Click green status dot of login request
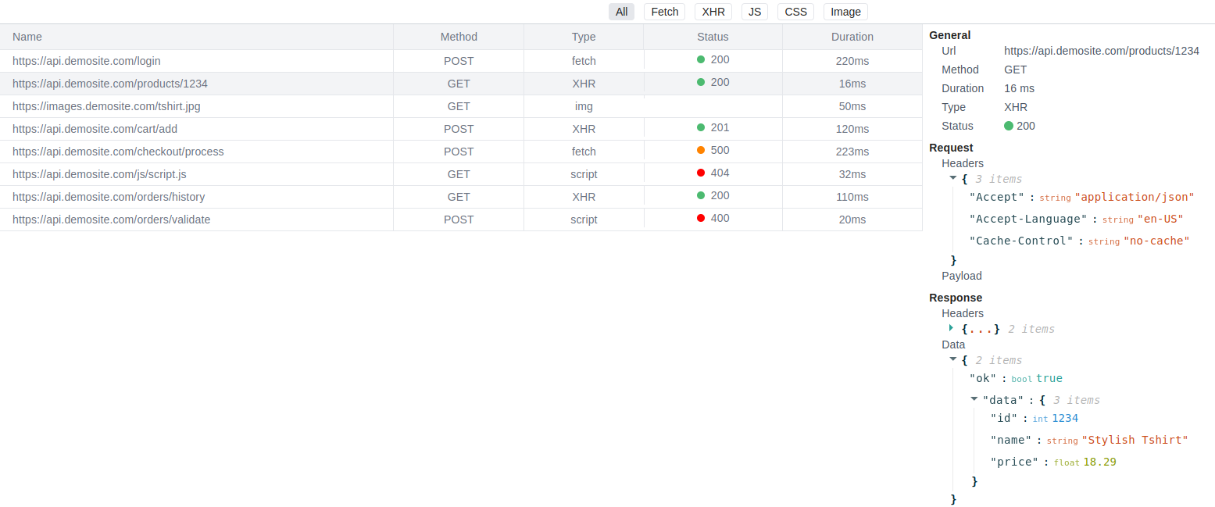This screenshot has width=1215, height=507. 701,59
